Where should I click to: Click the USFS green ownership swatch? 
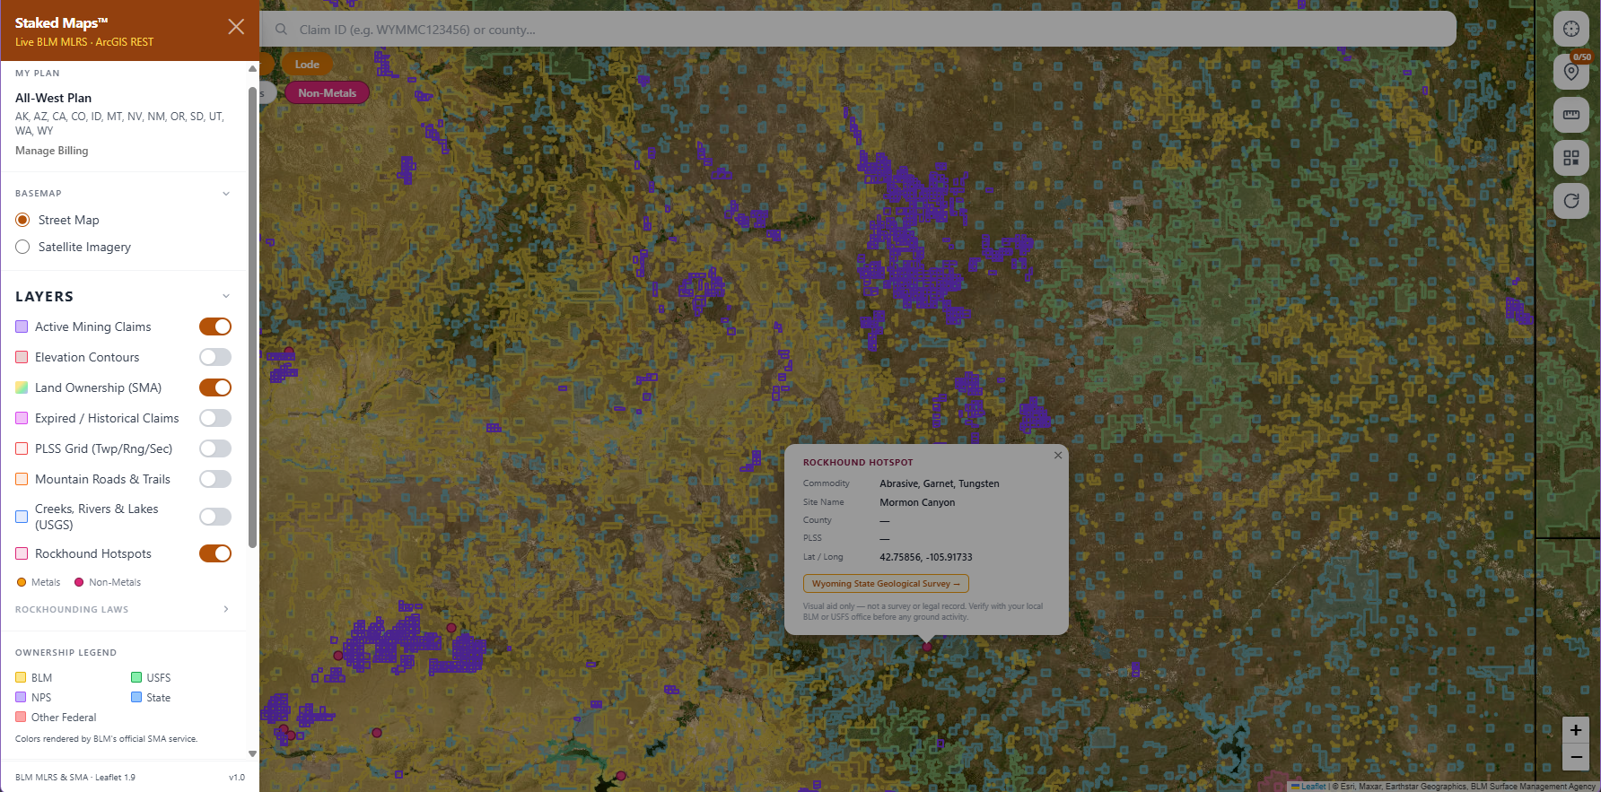(x=136, y=677)
